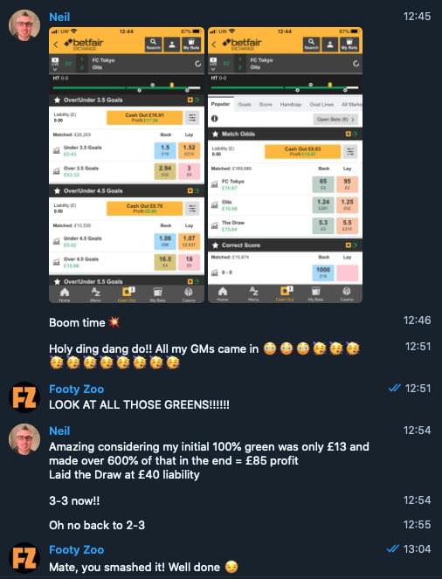Switch to the Handicap tab
Viewport: 442px width, 579px height.
coord(291,105)
